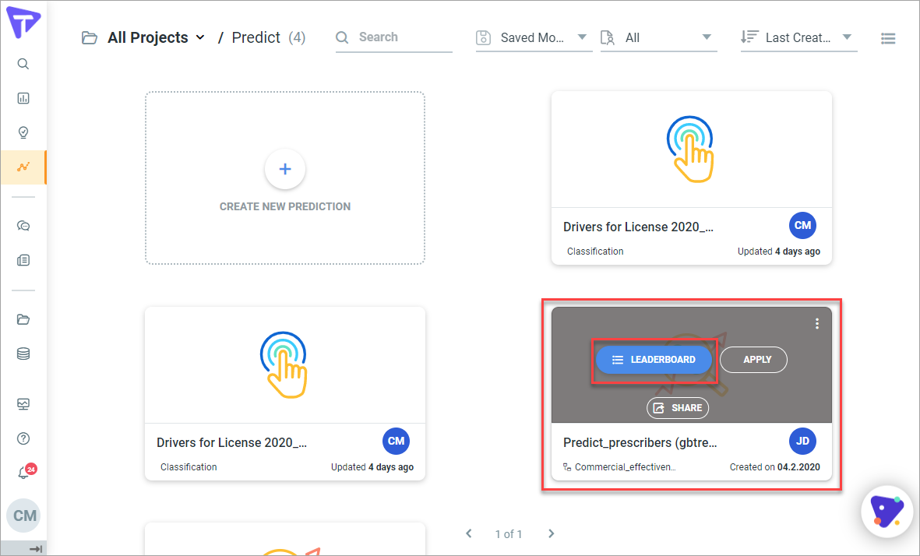The height and width of the screenshot is (556, 920).
Task: Open the All owner filter dropdown
Action: click(x=658, y=37)
